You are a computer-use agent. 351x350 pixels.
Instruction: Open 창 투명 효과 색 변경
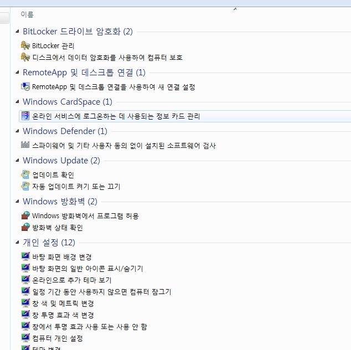click(x=63, y=315)
